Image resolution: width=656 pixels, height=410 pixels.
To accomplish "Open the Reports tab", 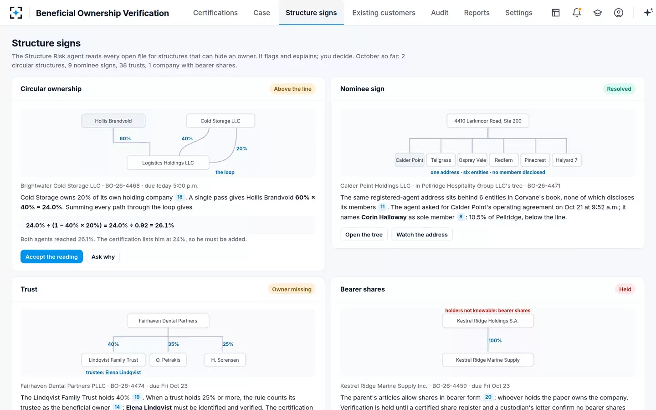I will [x=477, y=13].
